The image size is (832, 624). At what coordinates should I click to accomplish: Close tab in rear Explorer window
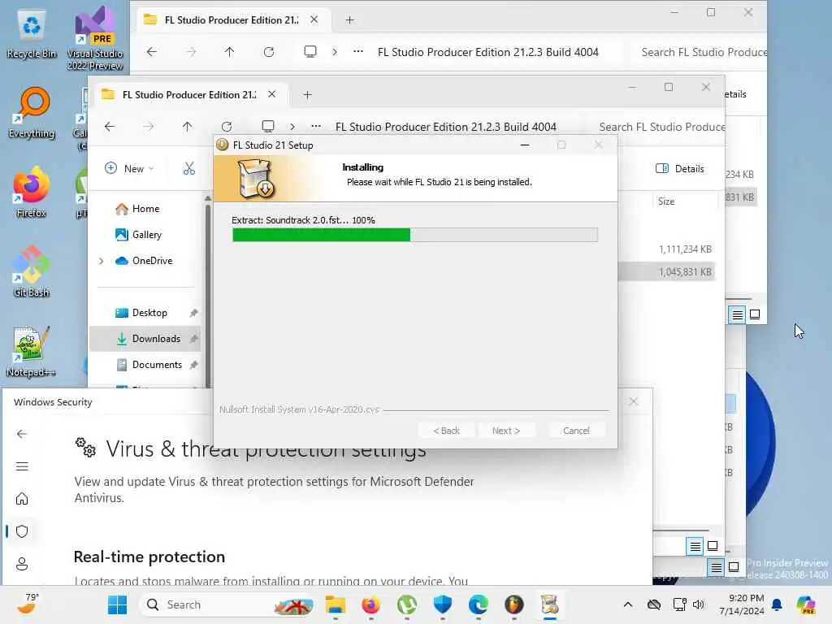point(314,19)
